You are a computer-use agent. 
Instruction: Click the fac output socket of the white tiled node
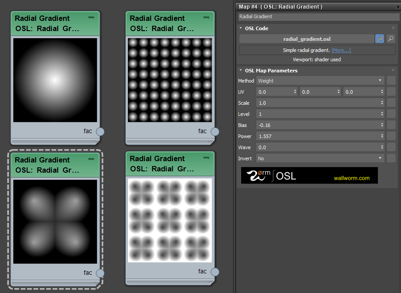tap(215, 272)
